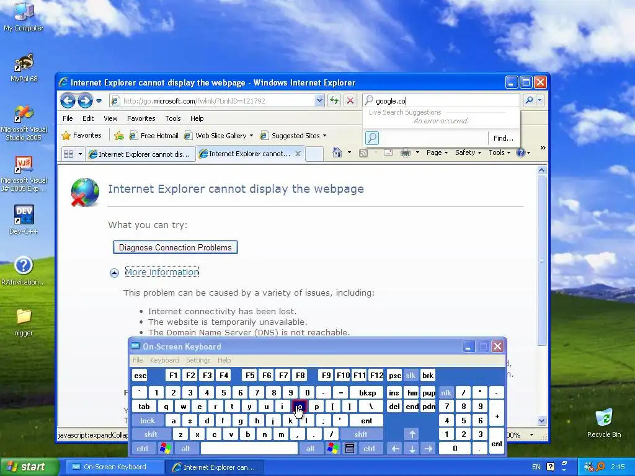Click the up arrow key on keyboard
Viewport: 635px width, 476px height.
[x=412, y=434]
